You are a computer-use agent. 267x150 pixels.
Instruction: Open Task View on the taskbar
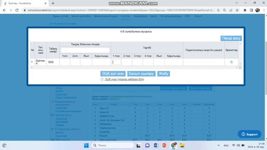tap(139, 145)
